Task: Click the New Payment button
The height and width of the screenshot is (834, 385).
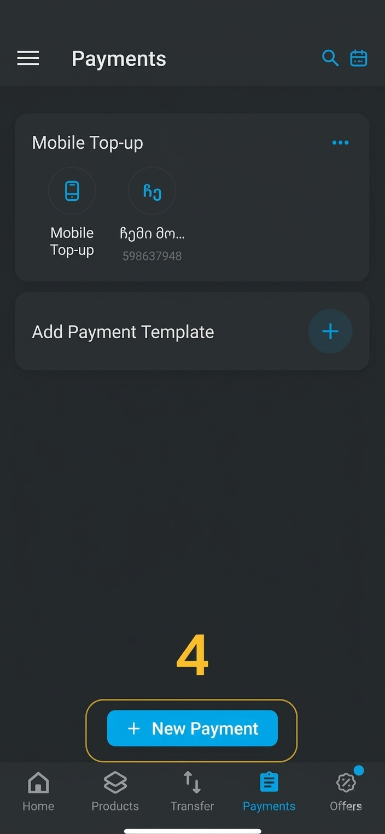Action: click(x=192, y=728)
